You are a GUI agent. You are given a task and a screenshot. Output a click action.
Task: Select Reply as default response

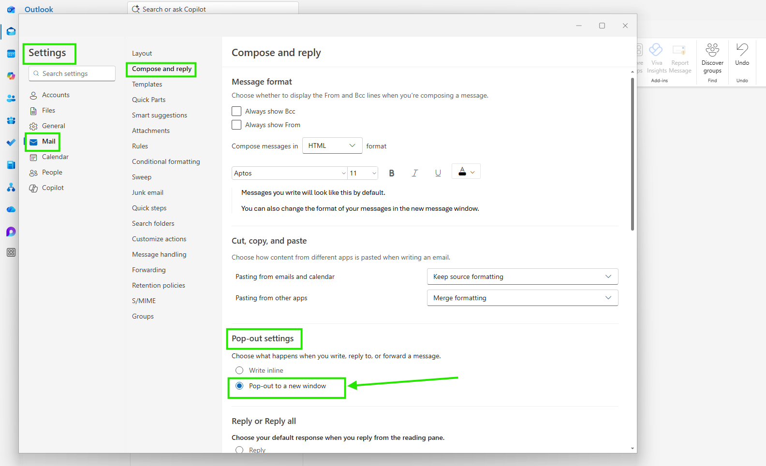[x=239, y=450]
